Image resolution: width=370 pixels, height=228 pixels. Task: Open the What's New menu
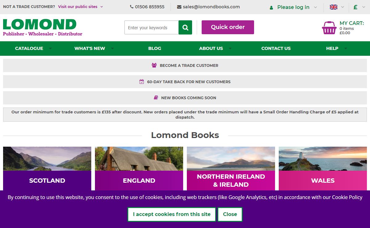(90, 48)
